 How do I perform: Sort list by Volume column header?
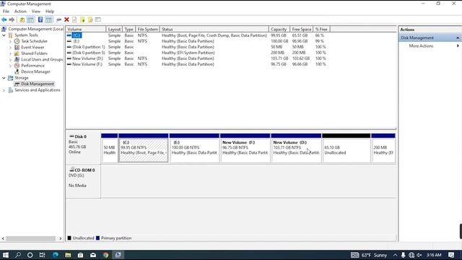pos(86,29)
